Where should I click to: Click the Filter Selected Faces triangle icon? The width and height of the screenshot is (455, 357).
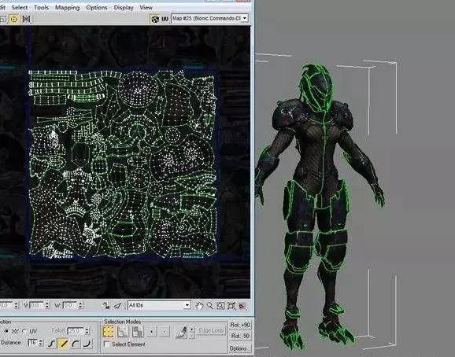[x=117, y=305]
